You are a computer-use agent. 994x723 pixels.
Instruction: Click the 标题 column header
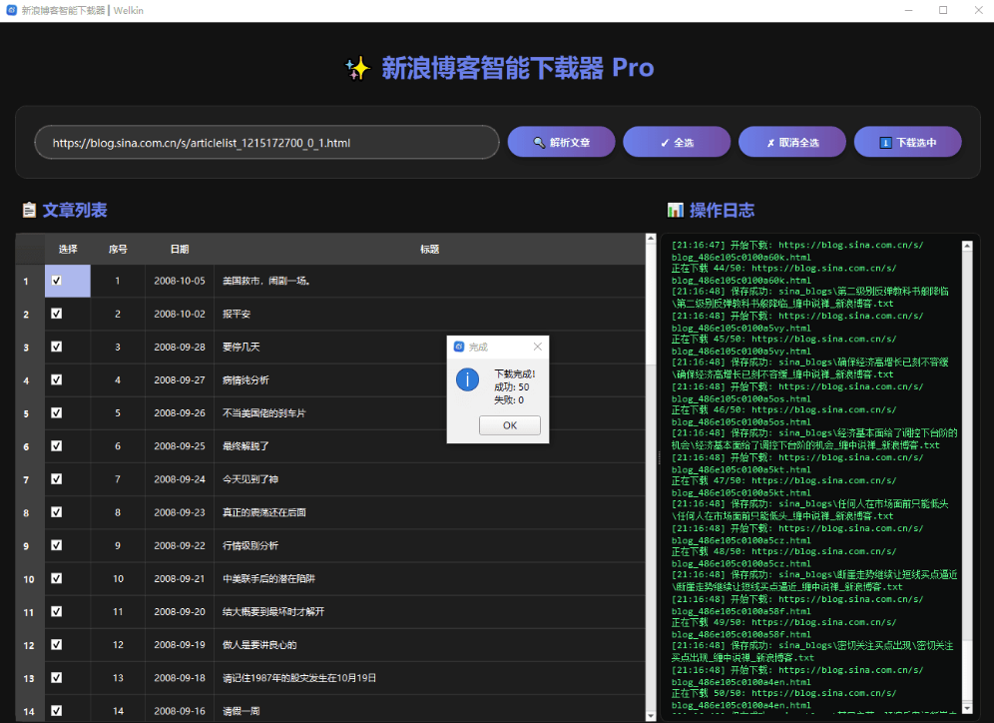coord(429,250)
